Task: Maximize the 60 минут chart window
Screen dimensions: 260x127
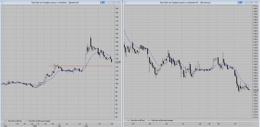Action: (251, 3)
